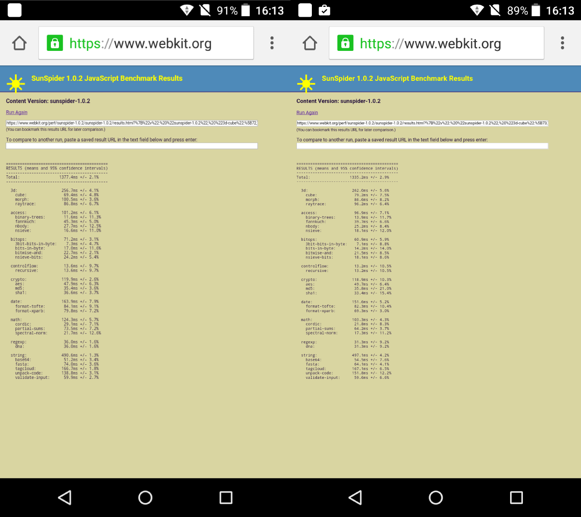Image resolution: width=581 pixels, height=517 pixels.
Task: Tap Android back button on left phone
Action: [x=65, y=497]
